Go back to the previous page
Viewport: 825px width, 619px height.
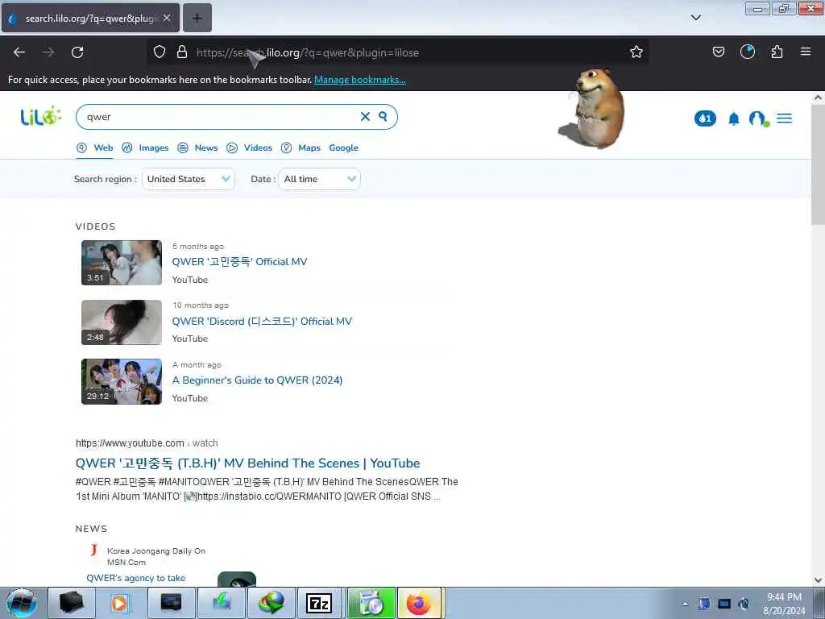pos(19,52)
